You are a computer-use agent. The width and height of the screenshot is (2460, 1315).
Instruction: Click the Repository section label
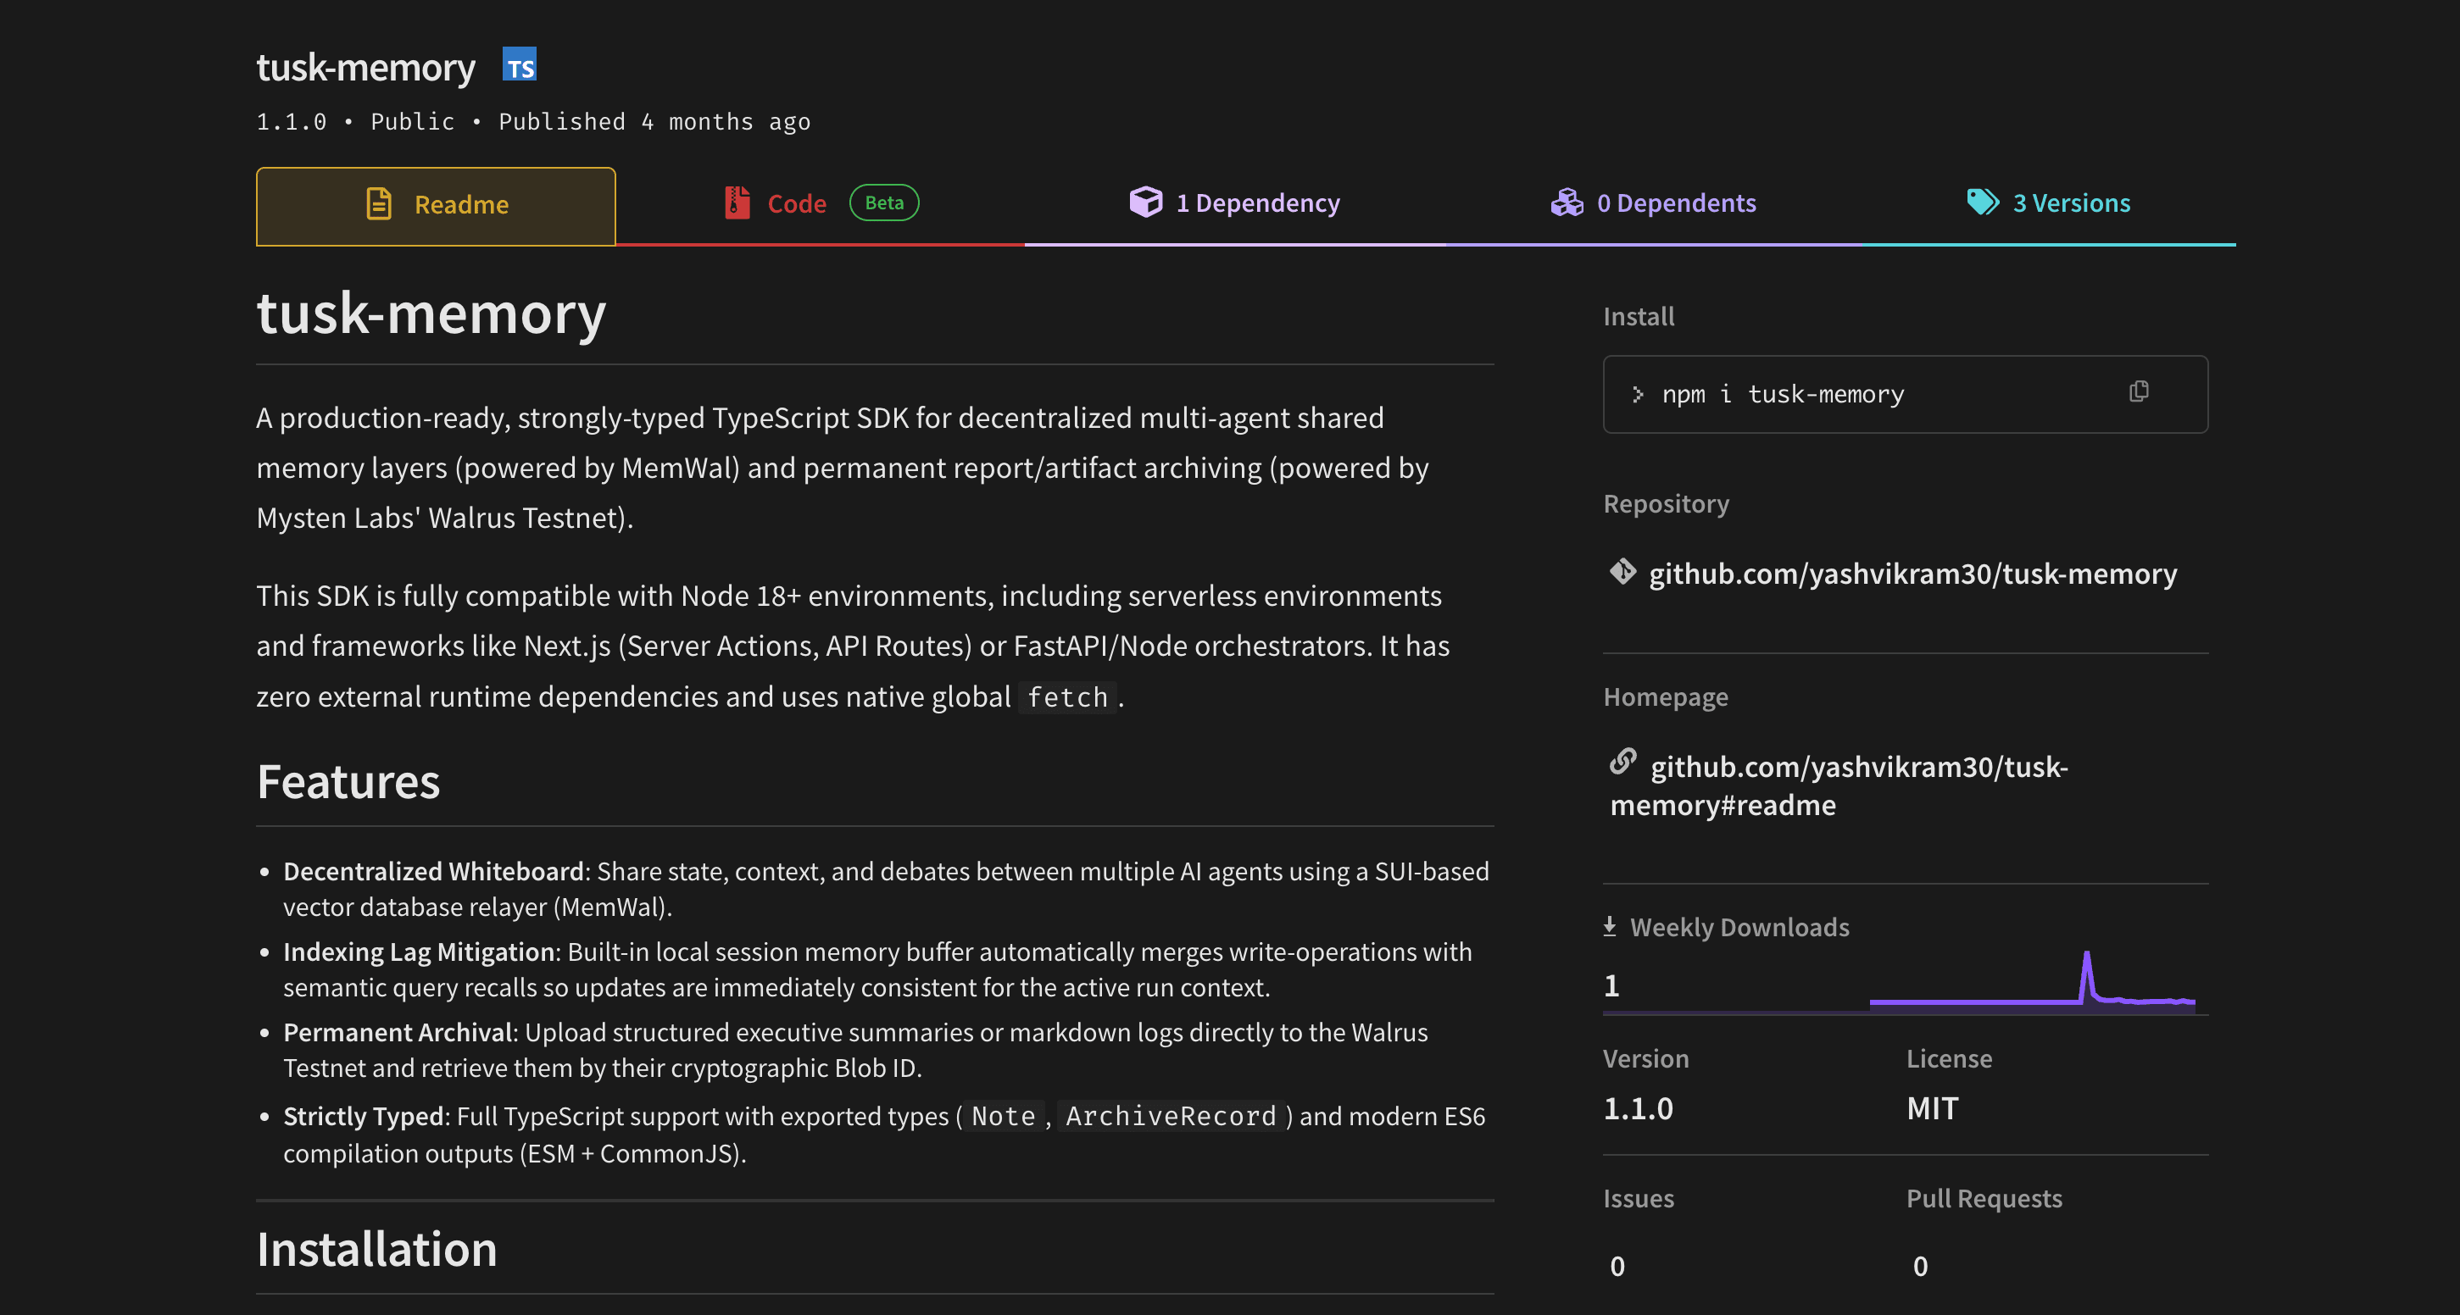coord(1666,503)
